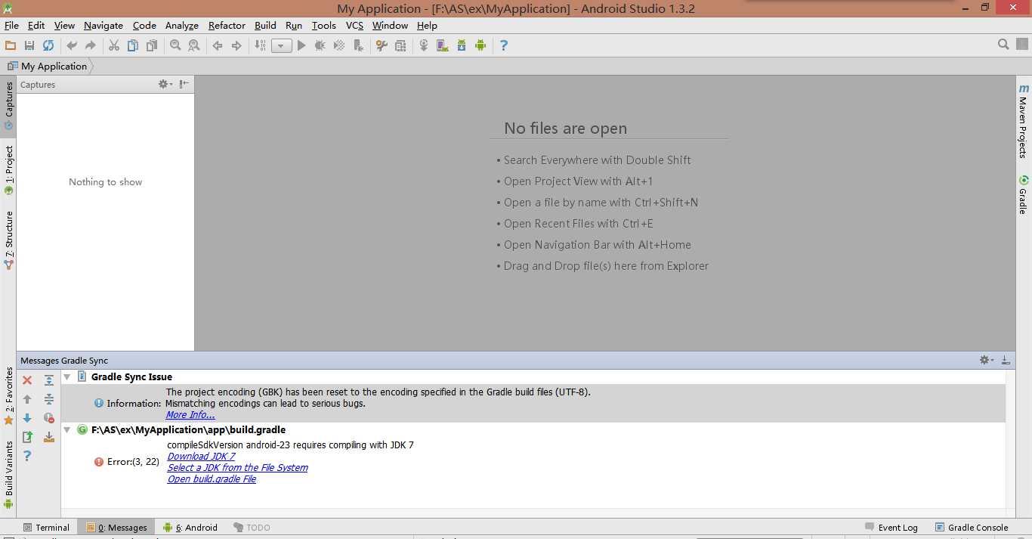Click the blue Help icon in Messages panel
Screen dimensions: 1032x539
(x=27, y=456)
